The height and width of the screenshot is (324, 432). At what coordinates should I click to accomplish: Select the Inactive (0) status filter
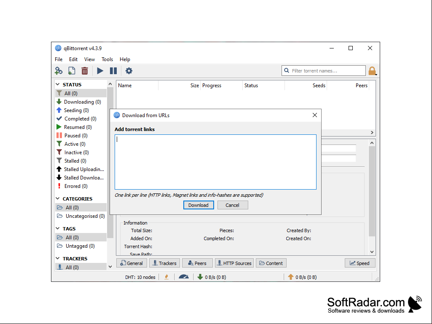click(81, 153)
